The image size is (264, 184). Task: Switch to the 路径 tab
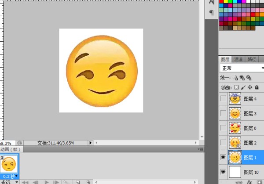click(x=252, y=59)
